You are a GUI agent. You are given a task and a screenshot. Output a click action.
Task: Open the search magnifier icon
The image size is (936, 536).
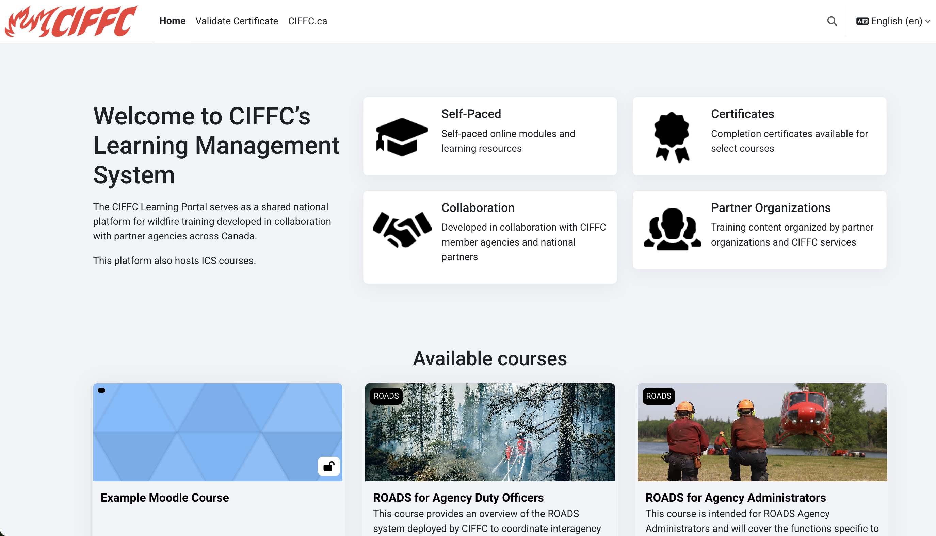pos(832,21)
